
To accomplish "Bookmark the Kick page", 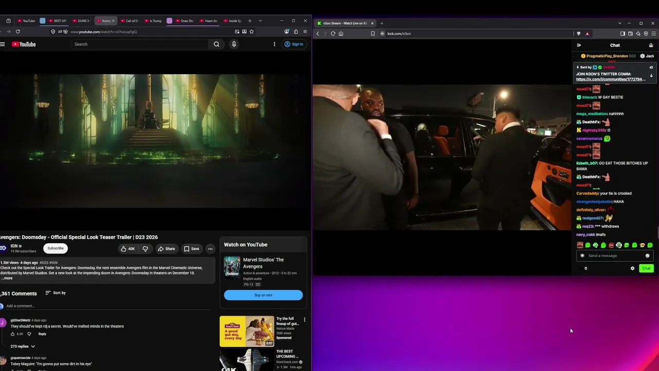I will point(373,33).
